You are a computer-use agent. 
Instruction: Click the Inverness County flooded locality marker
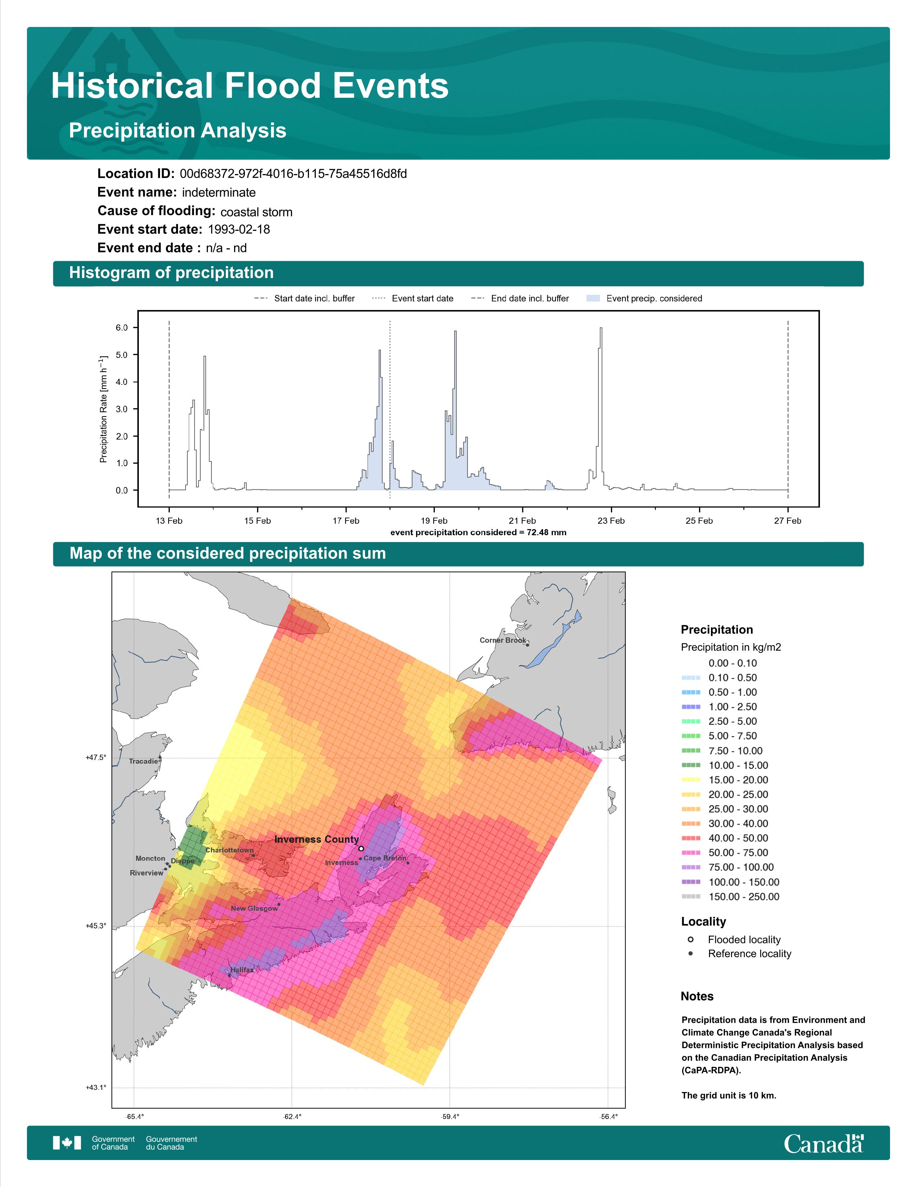pyautogui.click(x=361, y=849)
